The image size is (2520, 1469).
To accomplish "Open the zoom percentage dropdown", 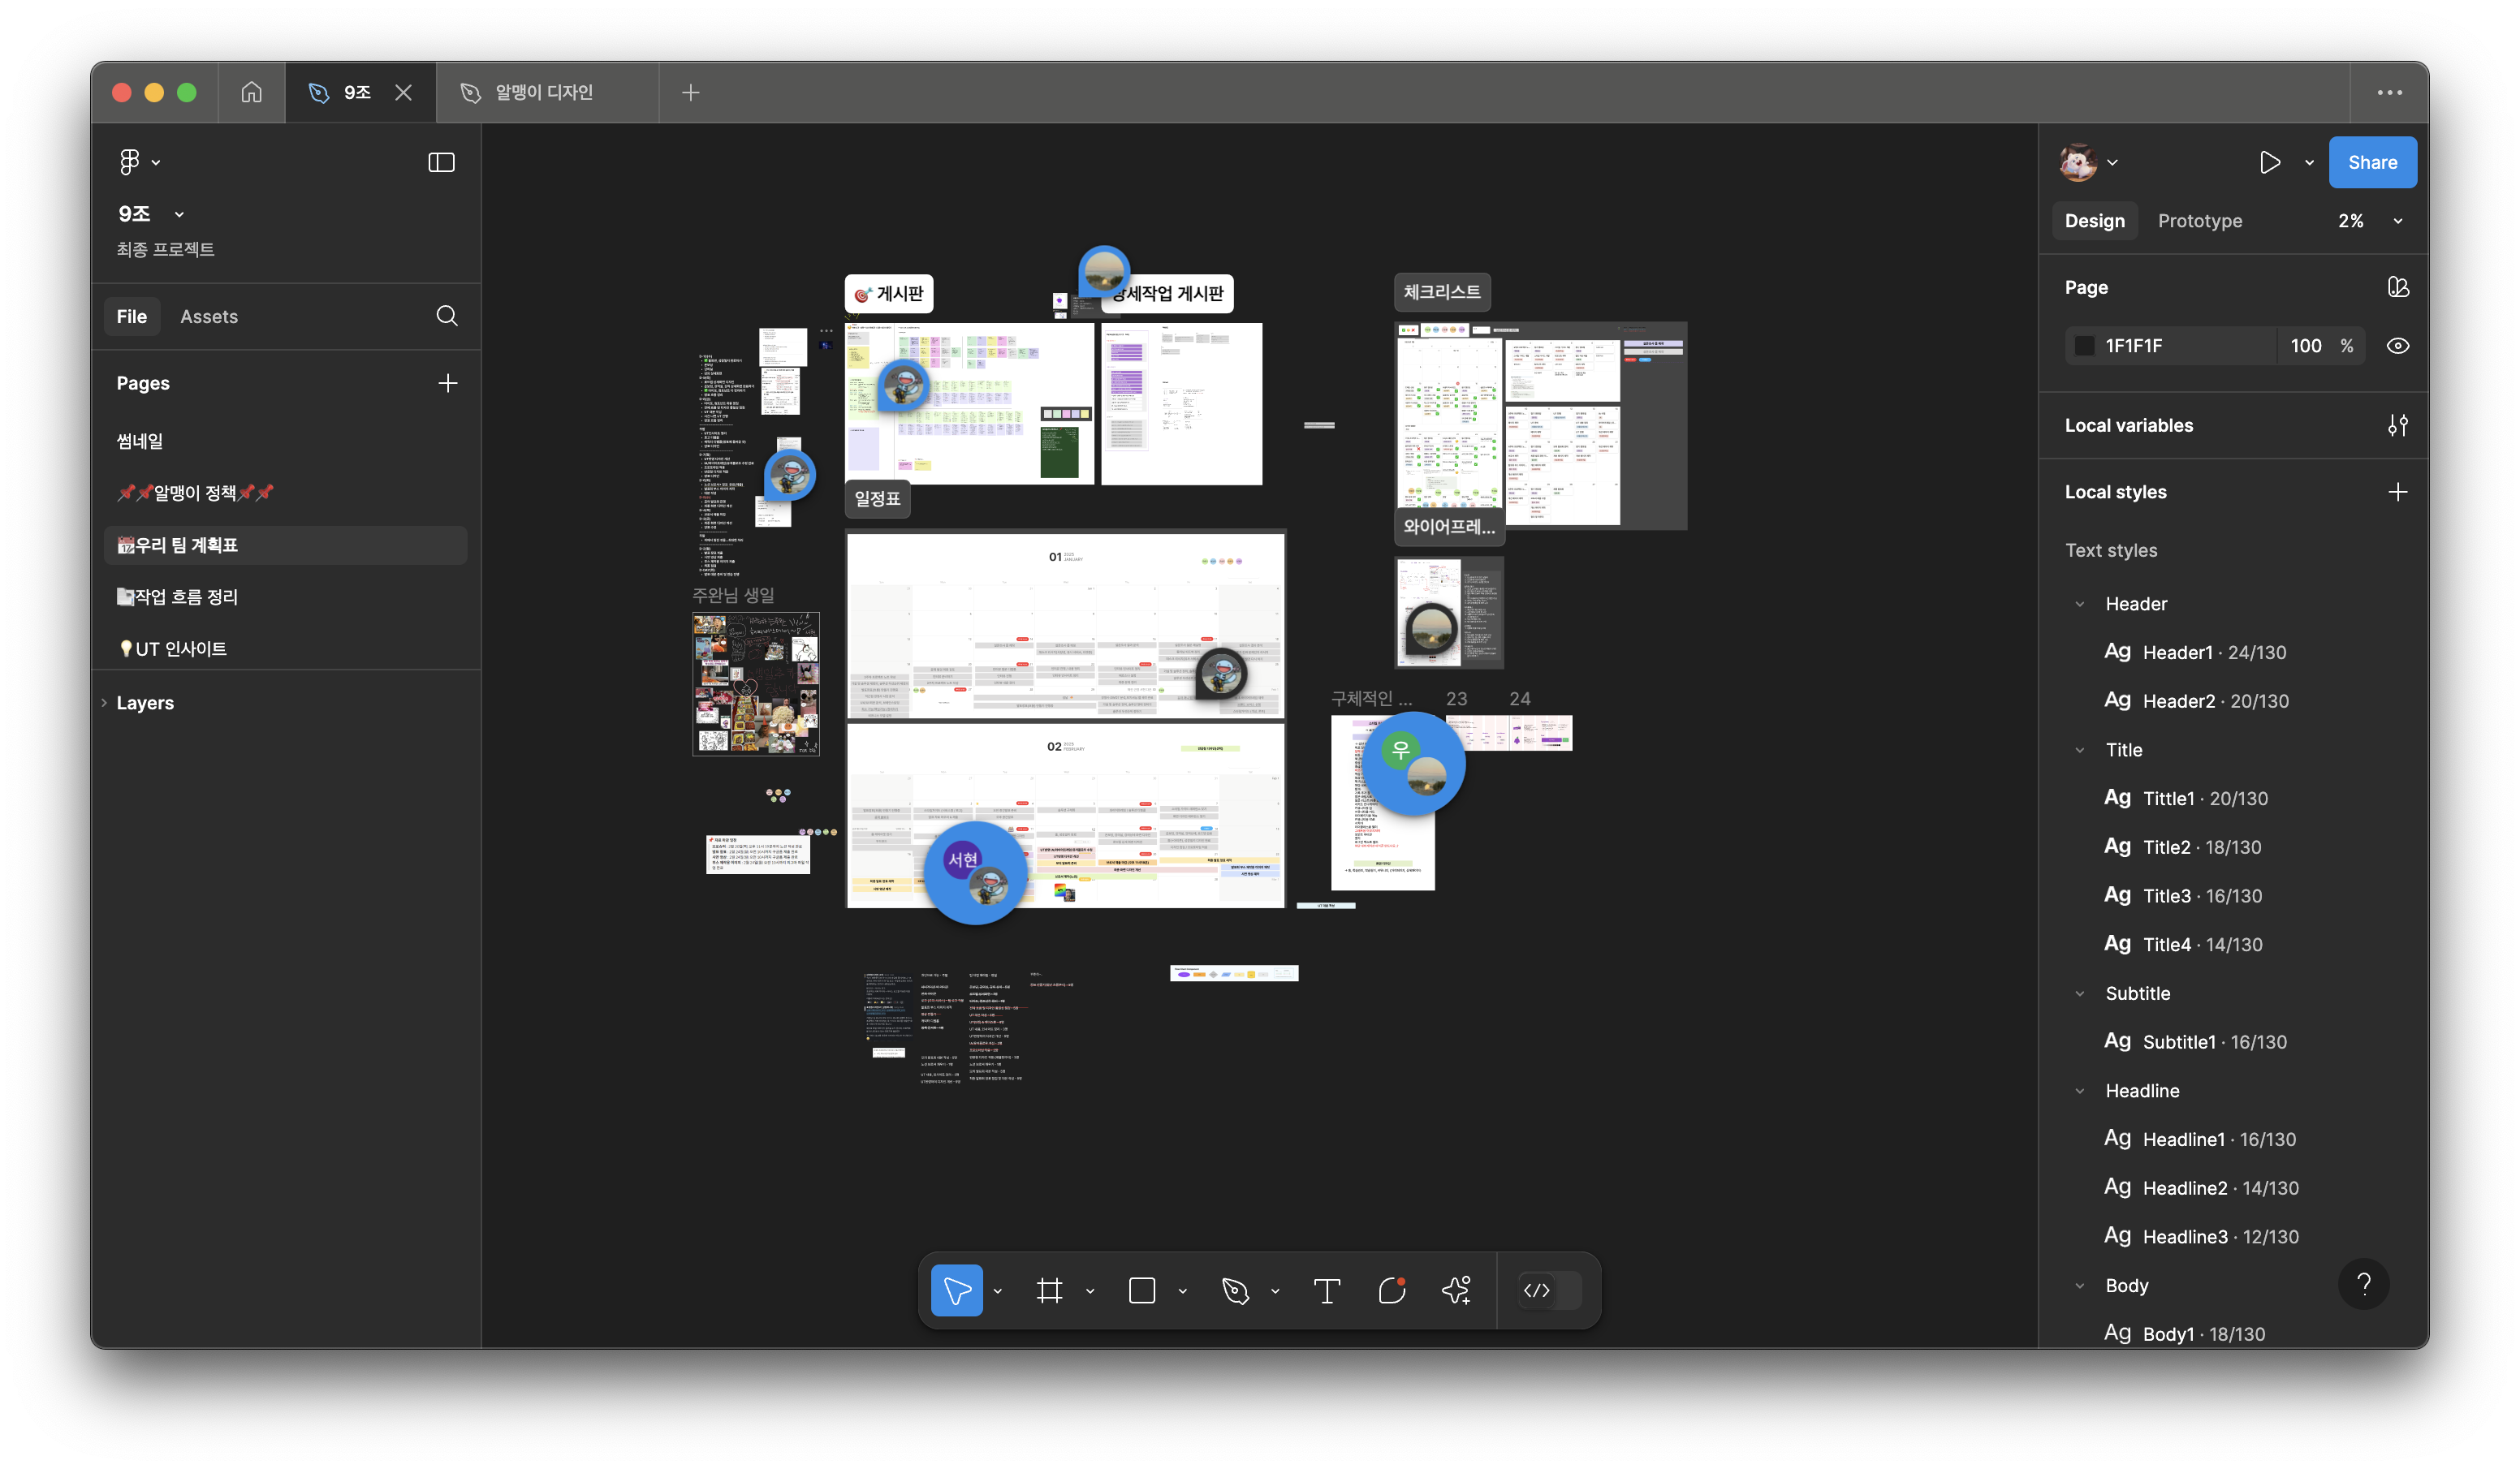I will 2397,221.
